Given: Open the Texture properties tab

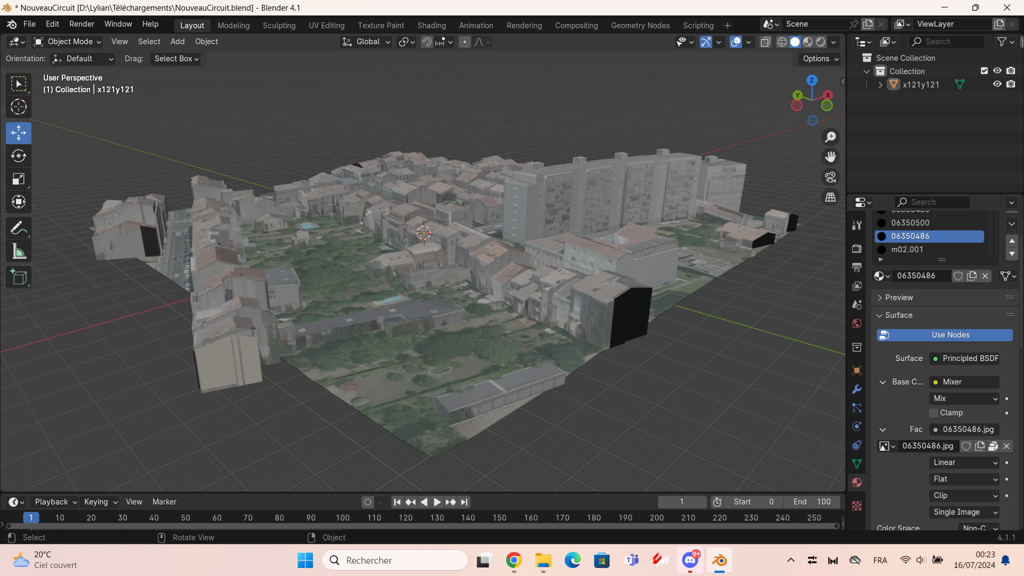Looking at the screenshot, I should coord(857,506).
